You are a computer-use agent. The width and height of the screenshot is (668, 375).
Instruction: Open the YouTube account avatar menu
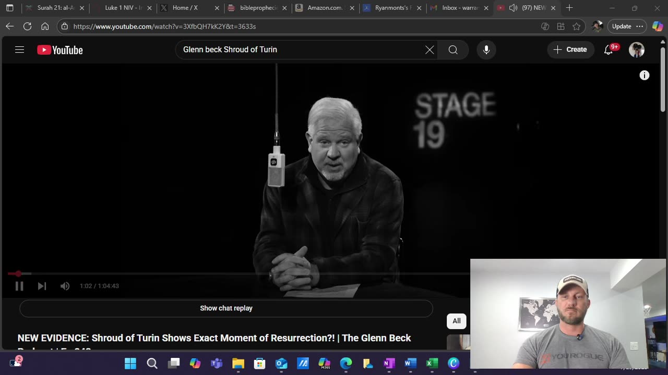click(637, 49)
